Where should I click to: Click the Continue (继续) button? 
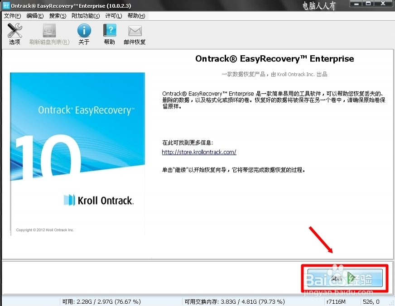click(x=345, y=278)
